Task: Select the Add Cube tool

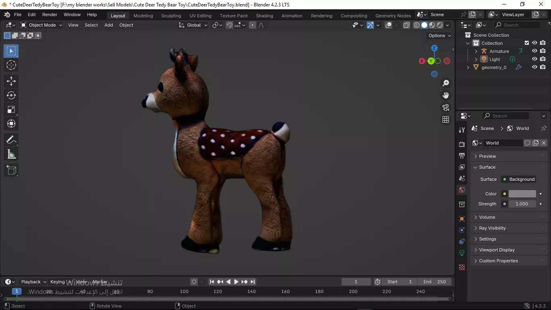Action: click(x=11, y=170)
